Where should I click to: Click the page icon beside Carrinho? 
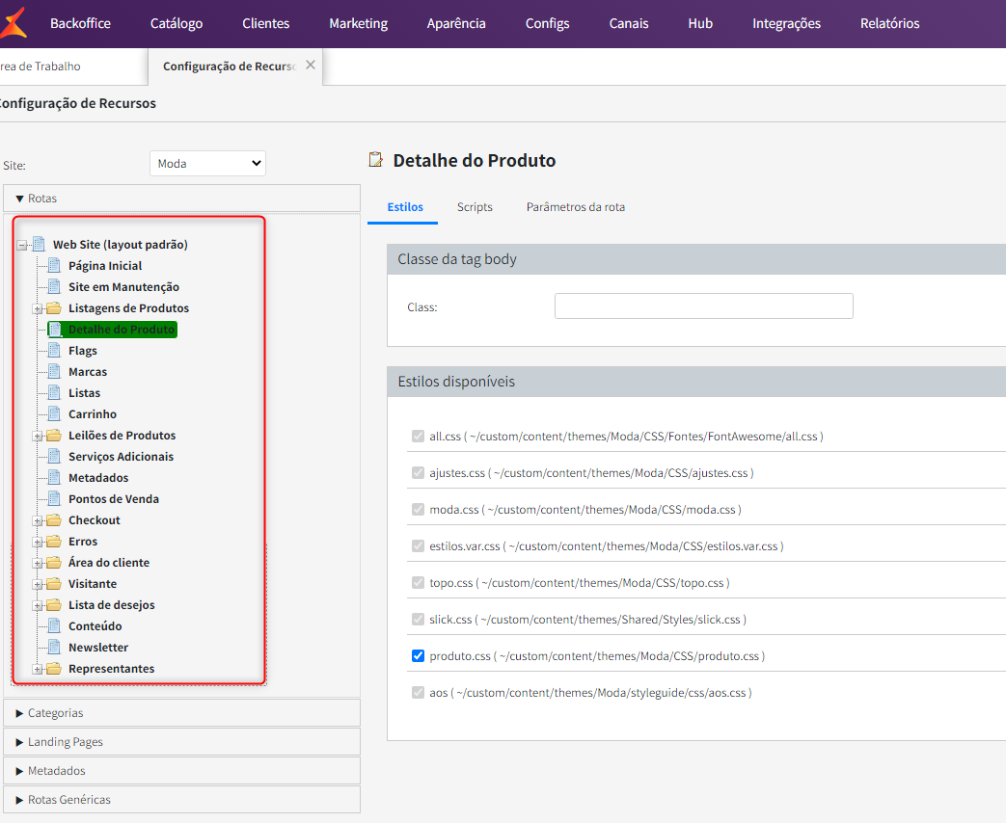[x=55, y=414]
